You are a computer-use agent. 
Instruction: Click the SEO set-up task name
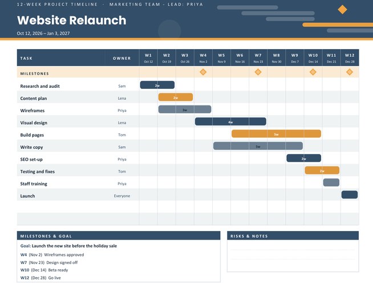click(31, 159)
